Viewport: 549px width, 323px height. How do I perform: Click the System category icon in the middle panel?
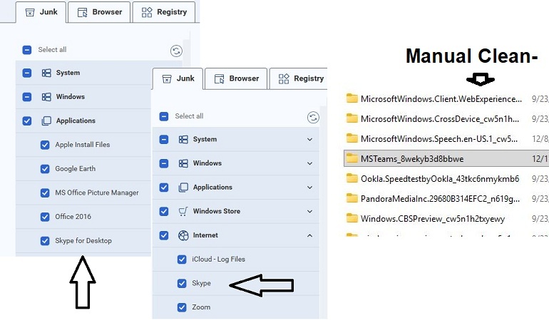point(183,140)
